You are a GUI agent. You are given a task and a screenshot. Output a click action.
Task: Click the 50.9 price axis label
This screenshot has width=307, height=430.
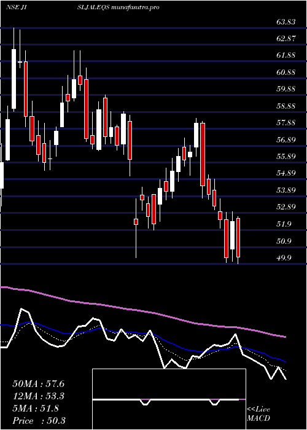point(284,241)
